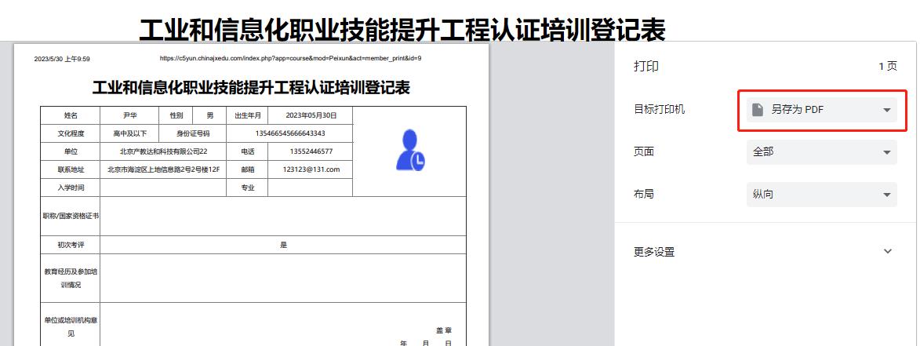Open the 目标打印机 另存为 PDF dropdown
This screenshot has width=920, height=346.
821,110
